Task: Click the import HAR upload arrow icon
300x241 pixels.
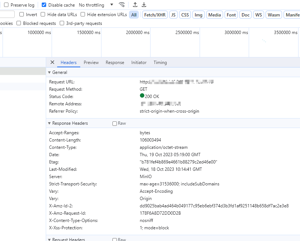Action: pyautogui.click(x=135, y=5)
